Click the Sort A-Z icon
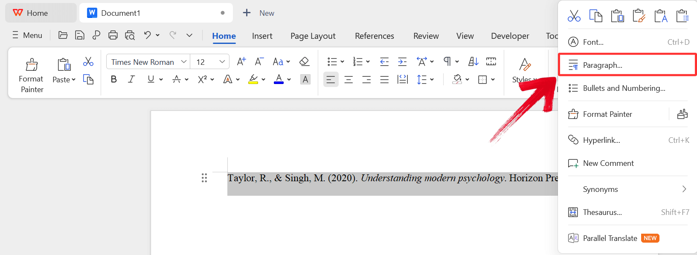 coord(473,62)
